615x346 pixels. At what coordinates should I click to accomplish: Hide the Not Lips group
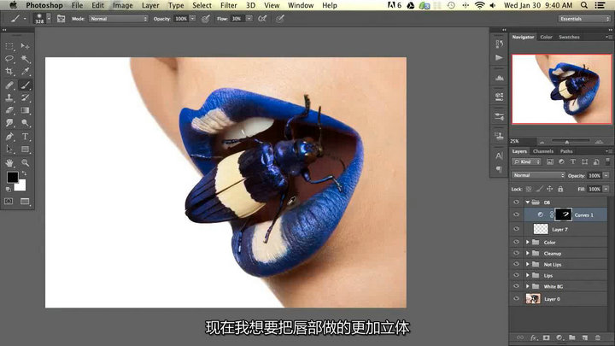coord(516,264)
